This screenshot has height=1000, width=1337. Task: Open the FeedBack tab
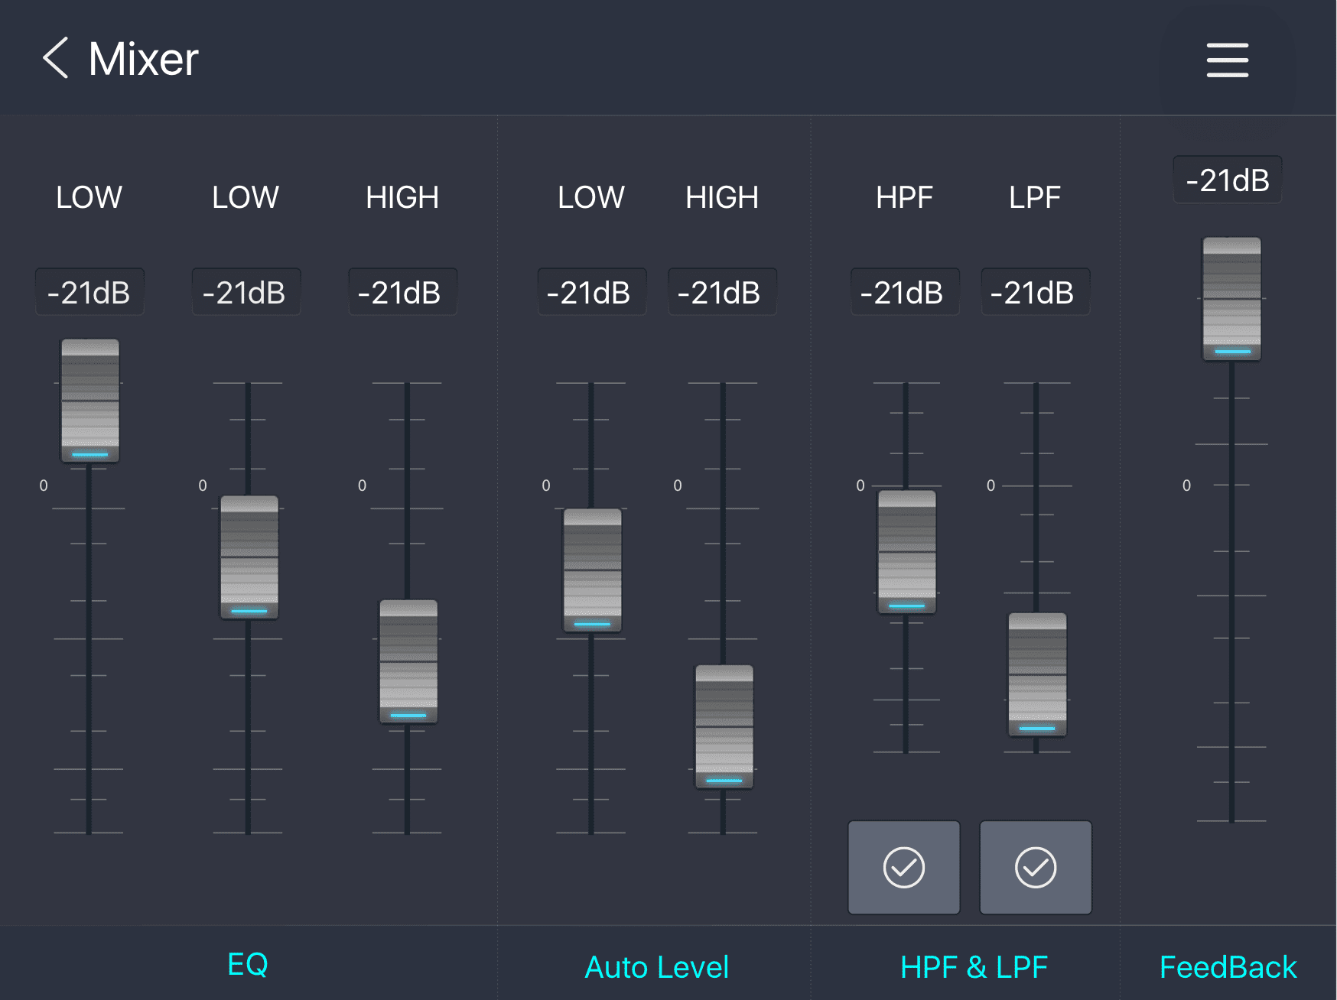tap(1228, 967)
